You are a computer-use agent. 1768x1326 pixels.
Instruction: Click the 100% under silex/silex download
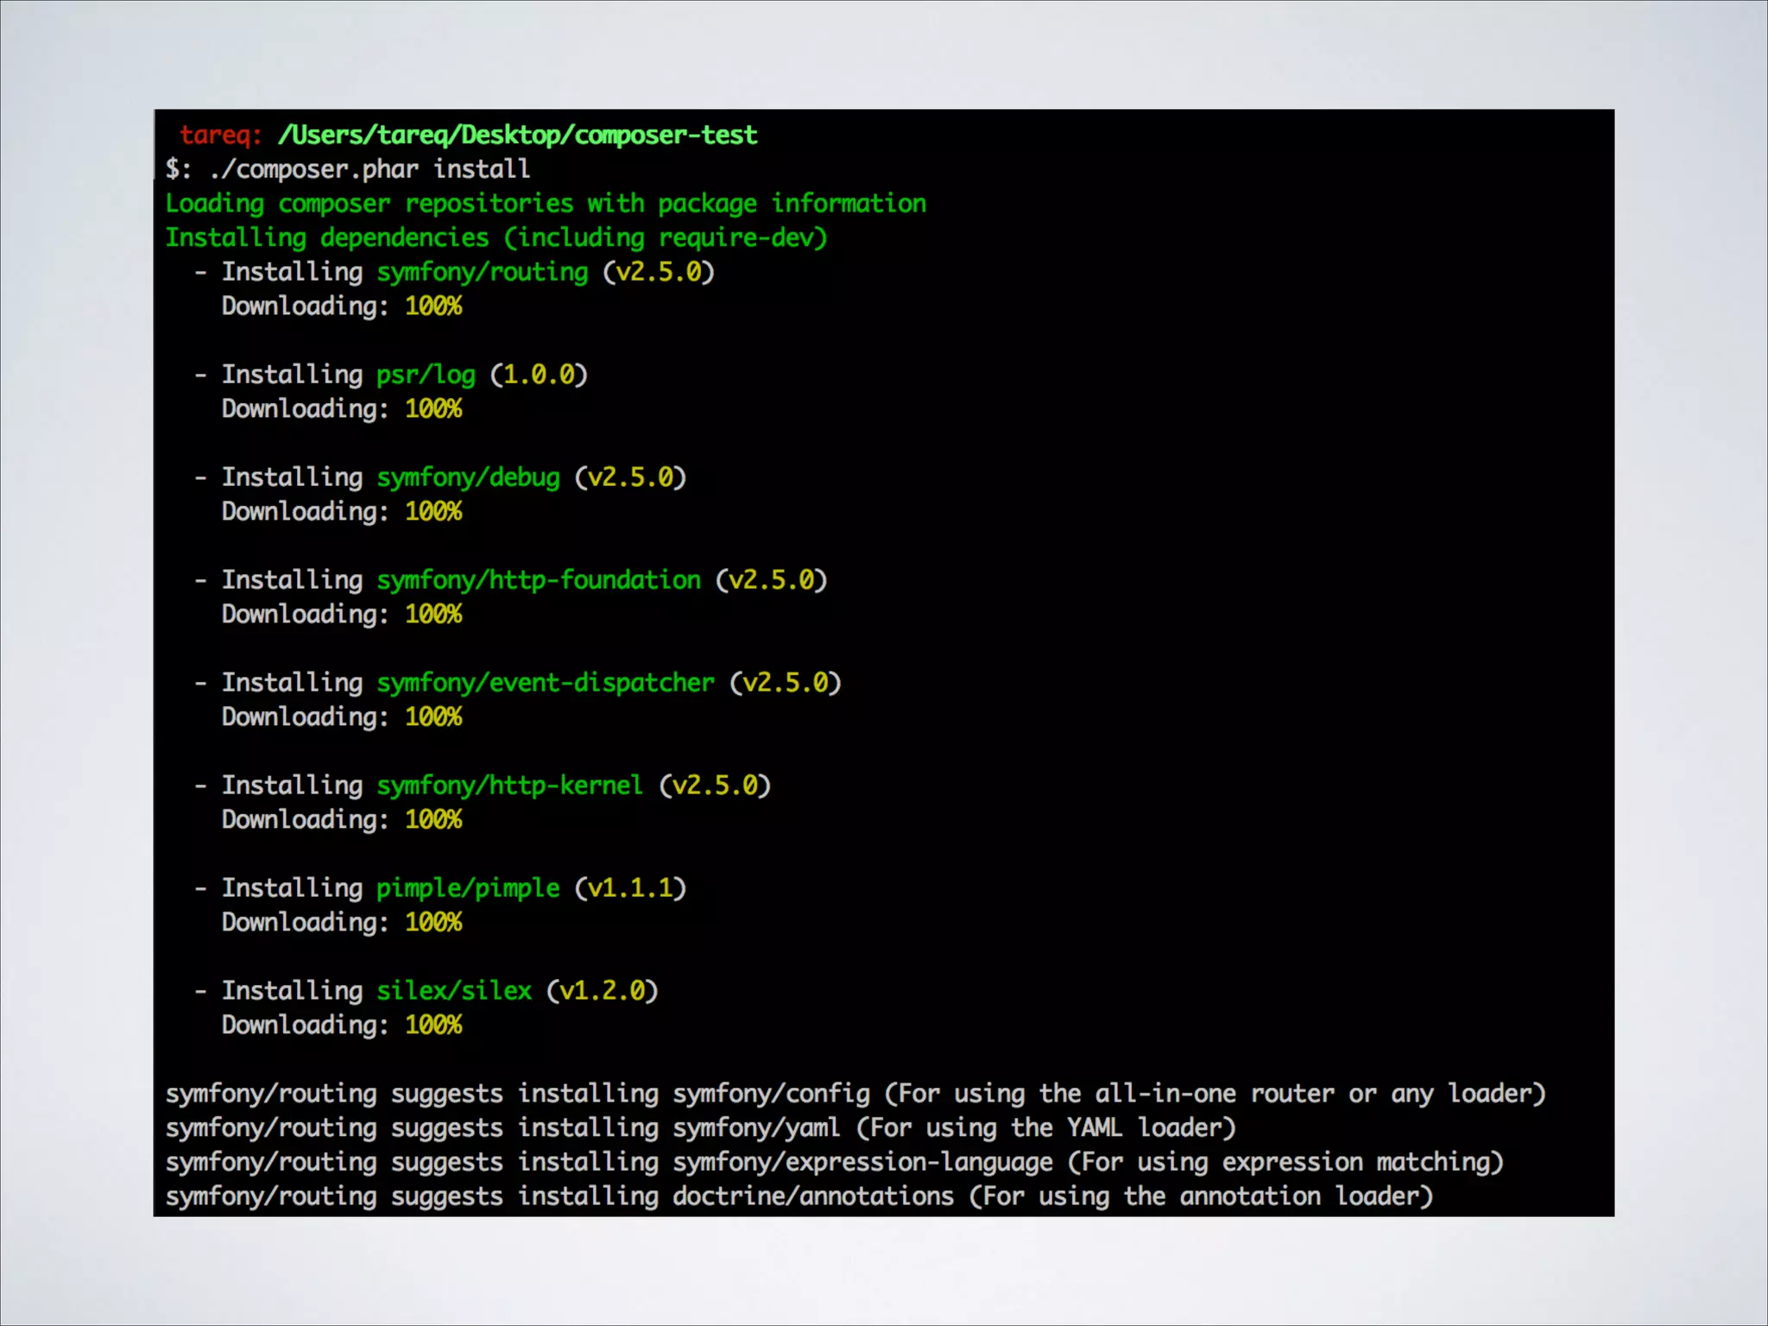433,1026
